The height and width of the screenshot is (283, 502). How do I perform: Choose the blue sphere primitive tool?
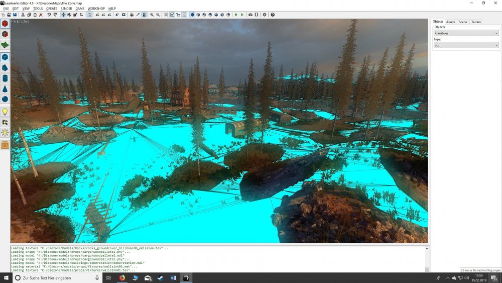click(x=5, y=100)
